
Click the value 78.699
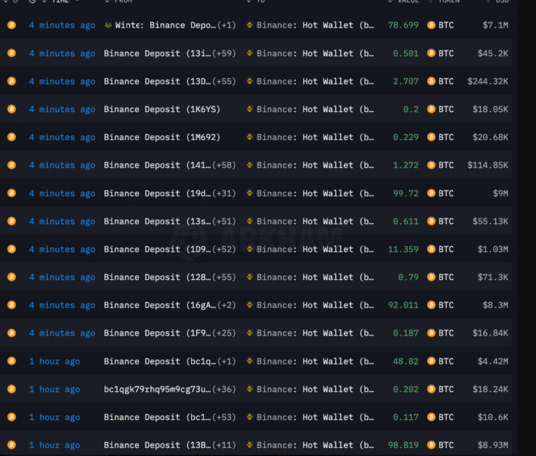[403, 25]
